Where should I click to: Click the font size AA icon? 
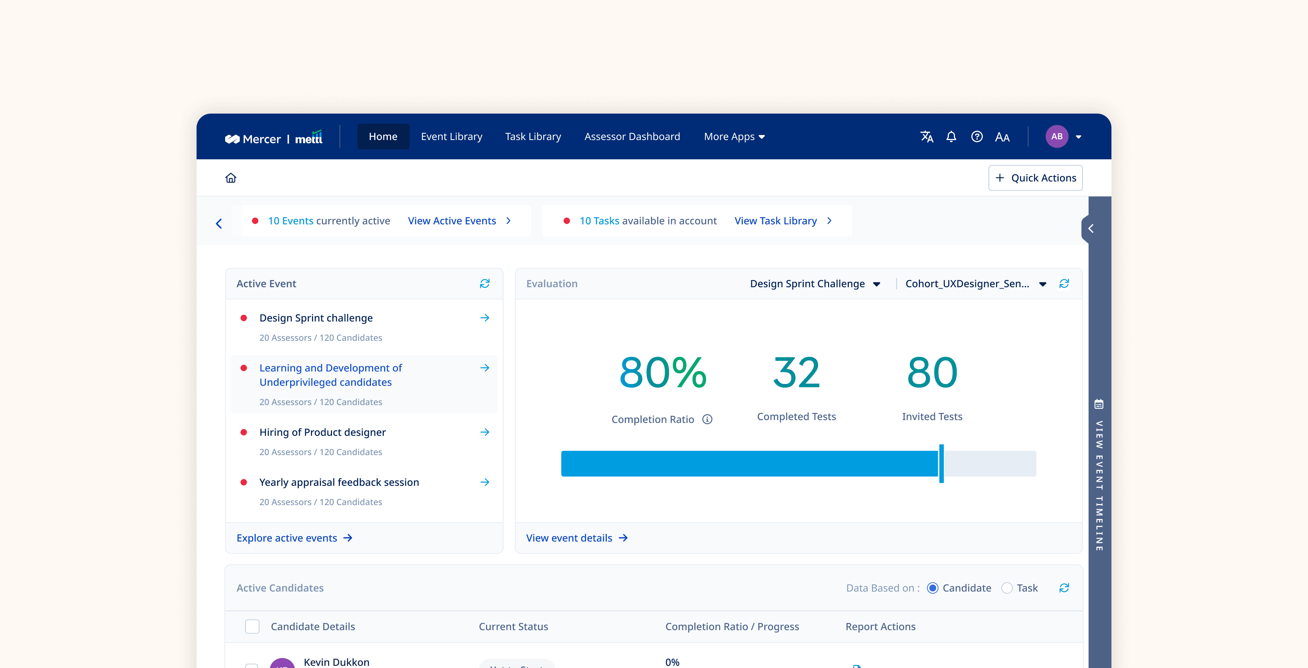[1002, 137]
